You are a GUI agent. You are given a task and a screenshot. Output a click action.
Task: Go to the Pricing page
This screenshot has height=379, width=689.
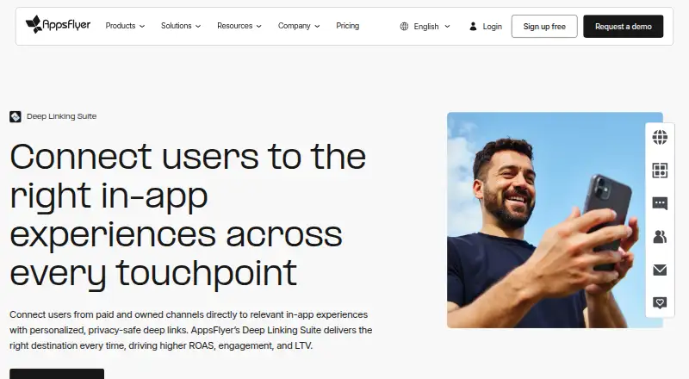click(348, 26)
